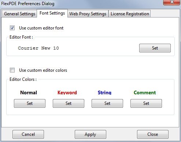Image resolution: width=181 pixels, height=142 pixels.
Task: Click Set button under Comment color
Action: (x=146, y=103)
